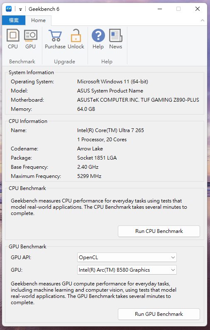Click the operating system value Microsoft Windows 11 (64-bit)
The image size is (210, 330).
click(112, 82)
